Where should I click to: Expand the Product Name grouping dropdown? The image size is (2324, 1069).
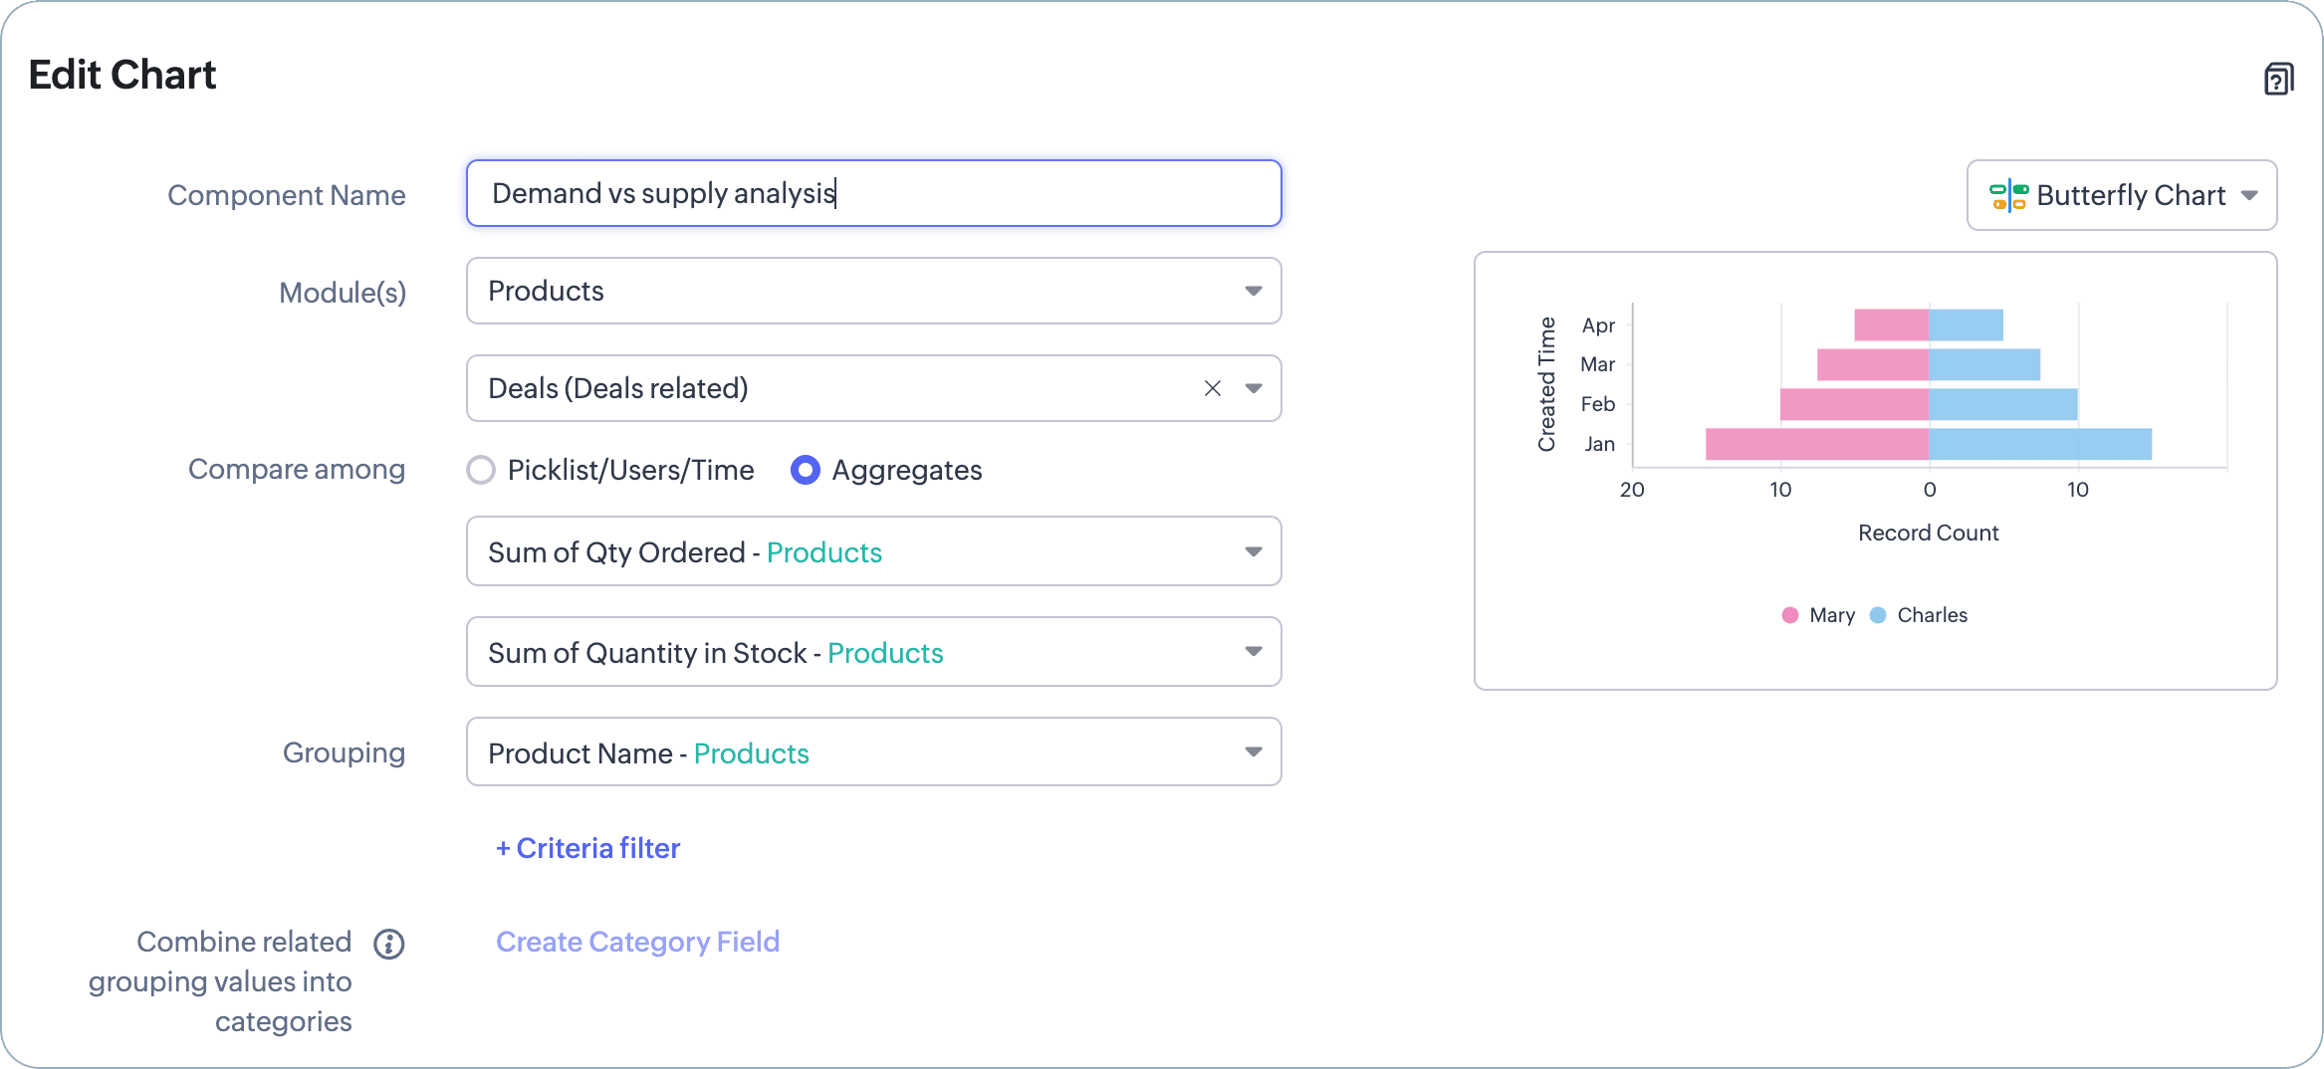pos(1253,752)
